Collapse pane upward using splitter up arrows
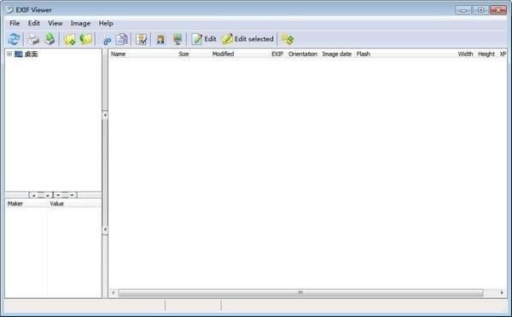Screen dimensions: 512x317 point(40,195)
